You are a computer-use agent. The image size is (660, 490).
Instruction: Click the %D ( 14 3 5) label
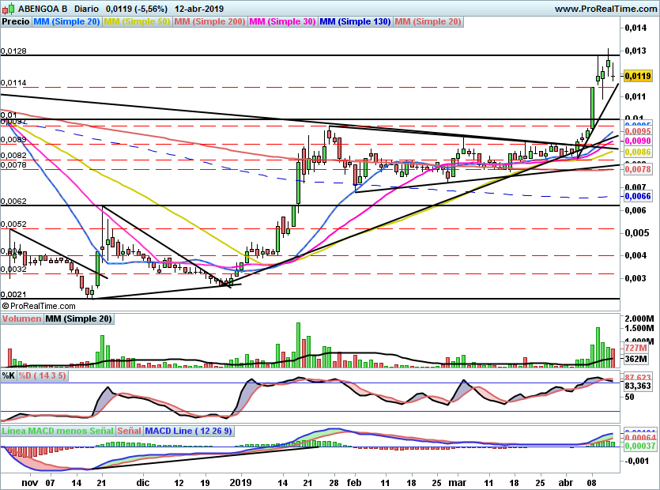[42, 375]
